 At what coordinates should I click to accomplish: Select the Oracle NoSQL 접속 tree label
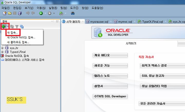(17, 56)
